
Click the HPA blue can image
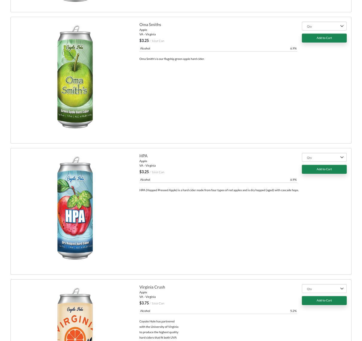[x=75, y=208]
